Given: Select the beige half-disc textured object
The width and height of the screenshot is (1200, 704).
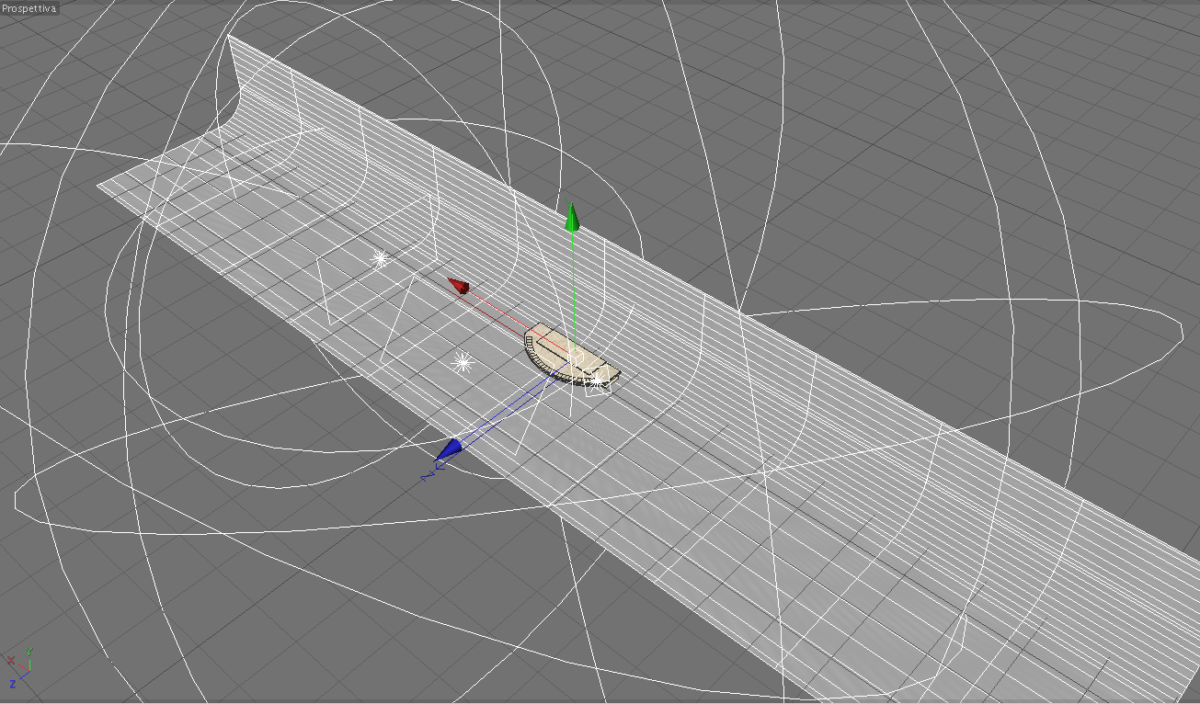Looking at the screenshot, I should click(568, 356).
